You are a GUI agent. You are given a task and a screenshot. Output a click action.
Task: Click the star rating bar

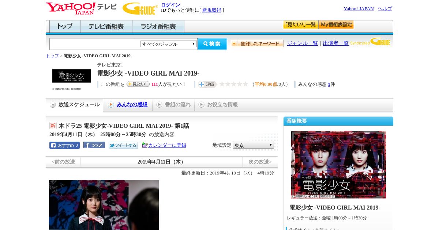[x=233, y=84]
